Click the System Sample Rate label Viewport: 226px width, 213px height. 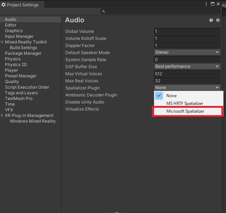point(85,60)
